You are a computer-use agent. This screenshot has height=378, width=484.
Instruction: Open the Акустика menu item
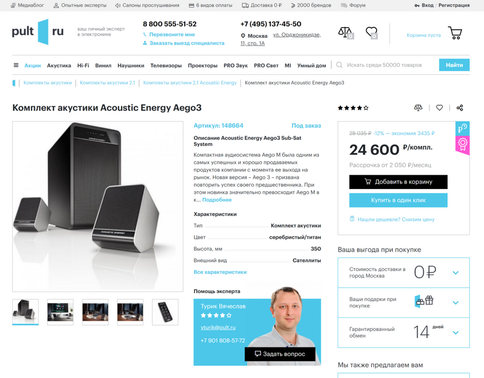59,66
